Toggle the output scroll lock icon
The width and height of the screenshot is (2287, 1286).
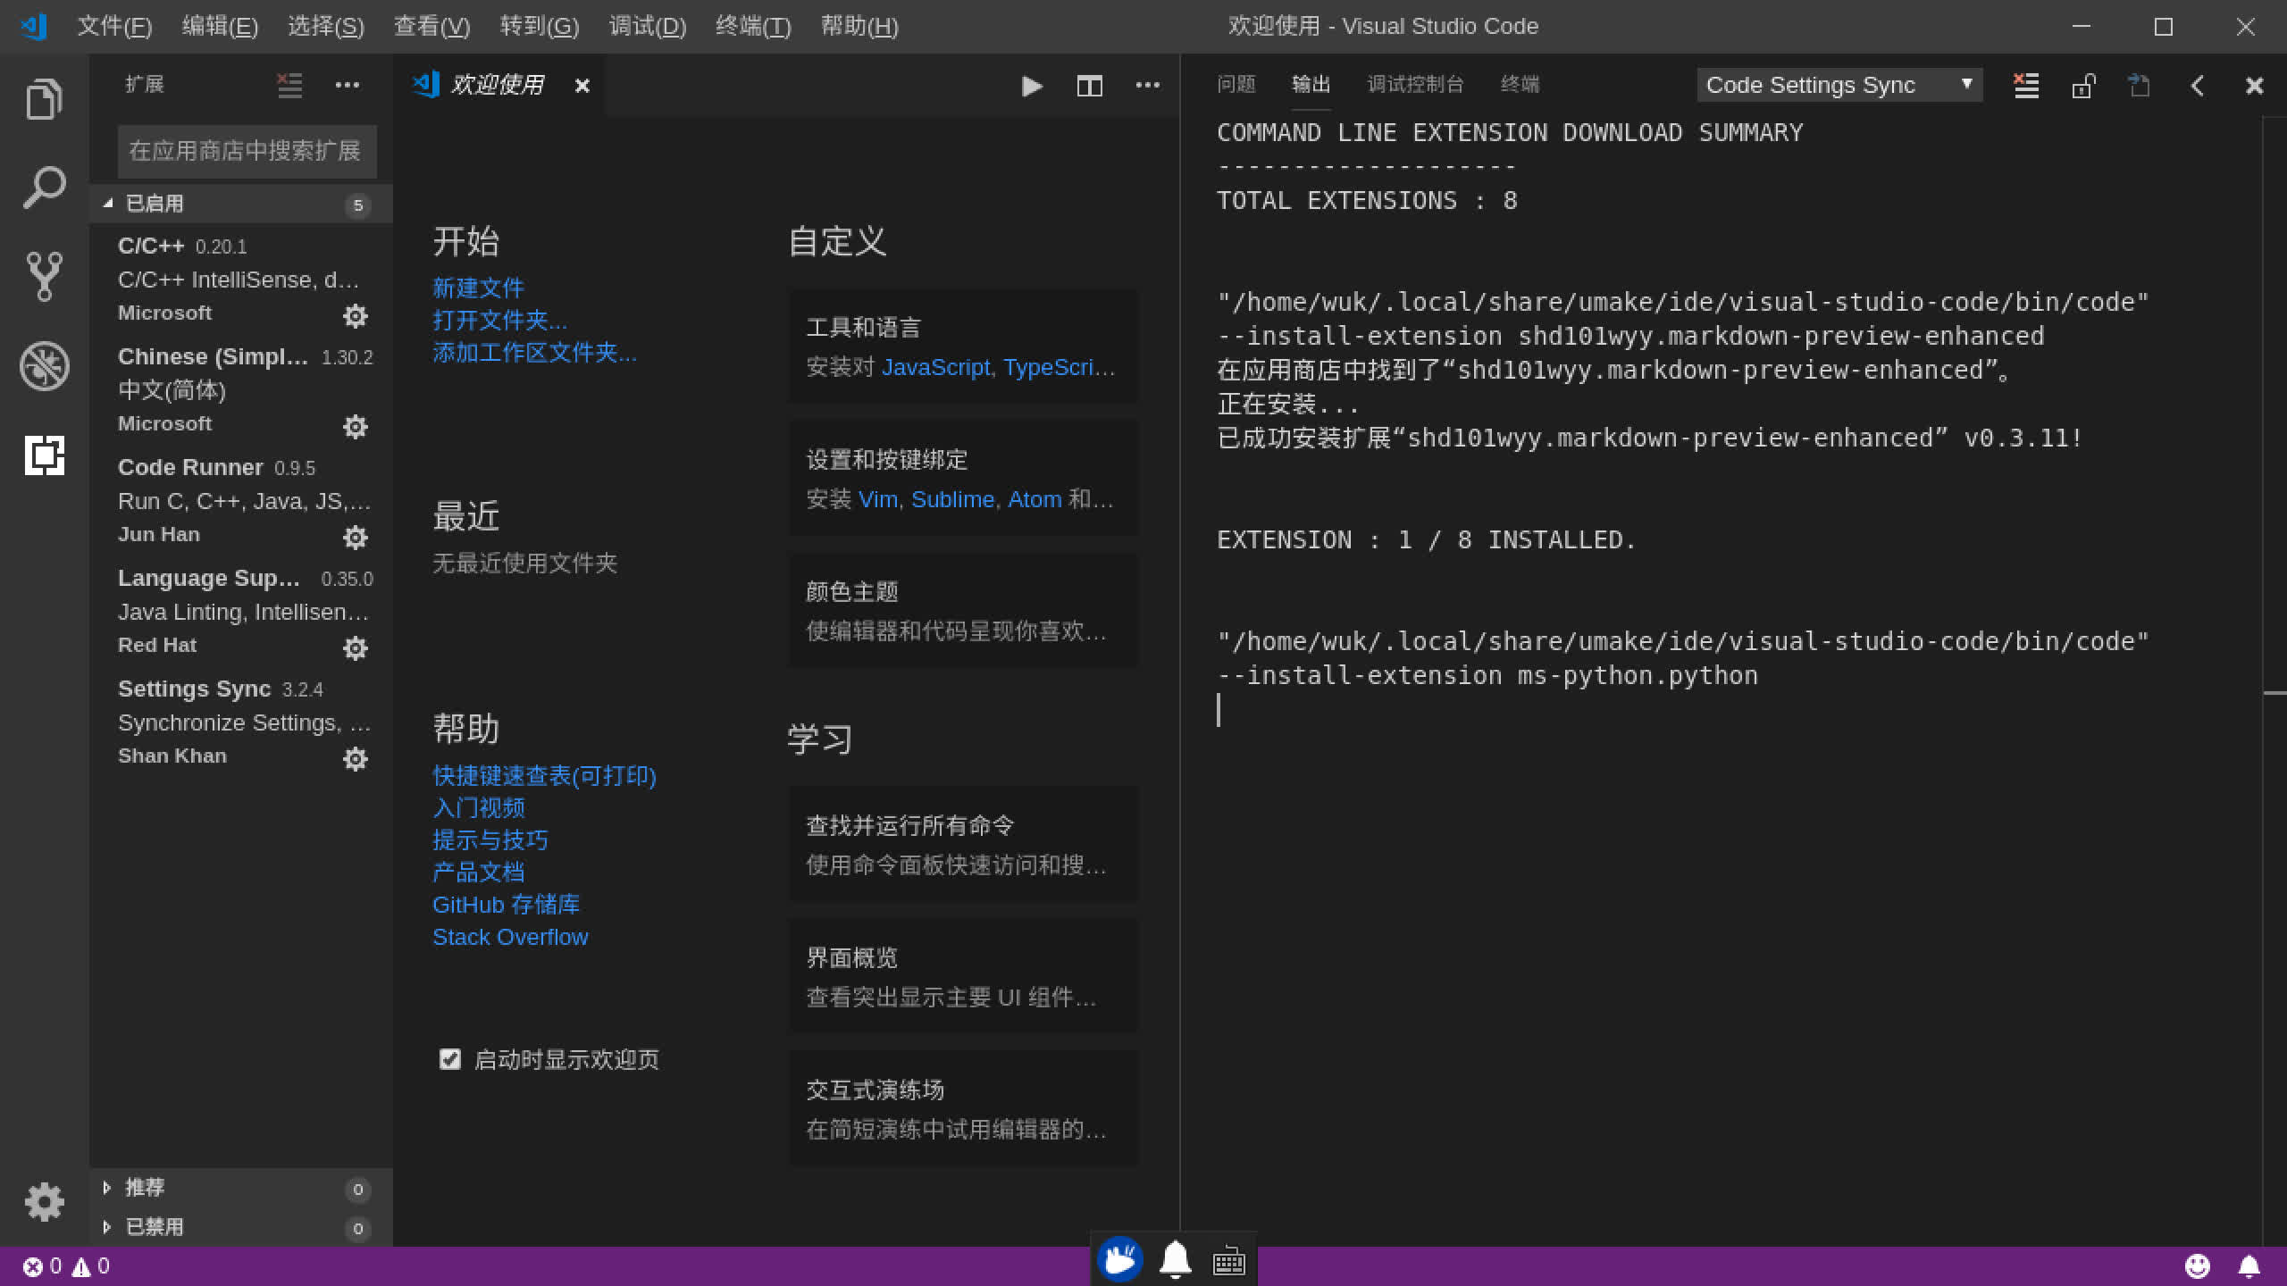tap(2082, 86)
